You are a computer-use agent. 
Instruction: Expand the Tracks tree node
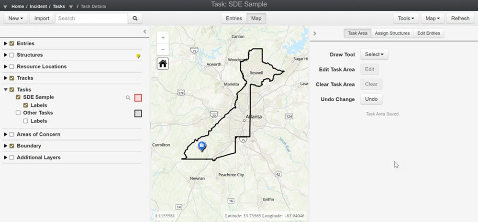(5, 78)
